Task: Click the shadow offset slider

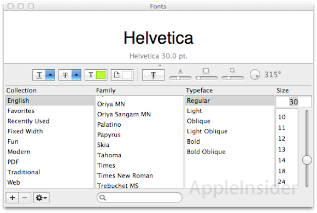Action: 232,78
